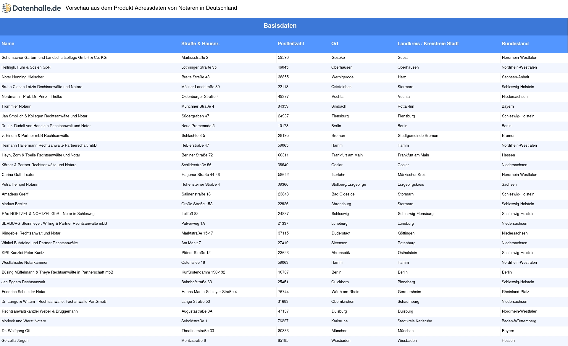
Task: Select the Stadtgemeinde Bremen district cell
Action: (418, 136)
